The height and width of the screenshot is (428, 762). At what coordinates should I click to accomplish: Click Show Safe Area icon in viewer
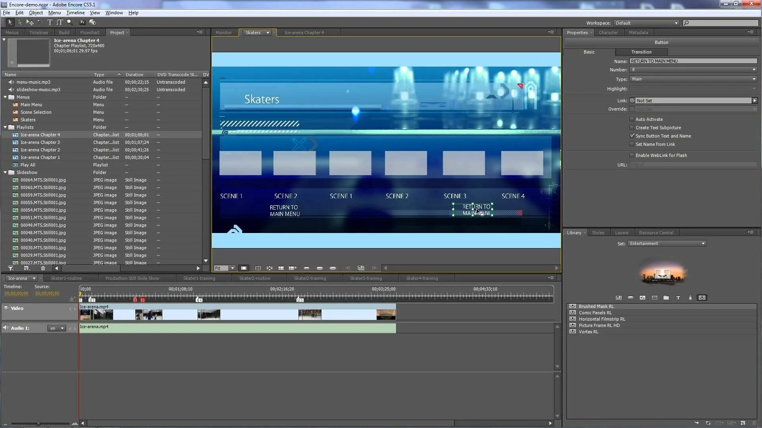point(244,268)
